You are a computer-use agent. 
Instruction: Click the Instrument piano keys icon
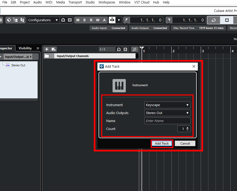coord(119,86)
